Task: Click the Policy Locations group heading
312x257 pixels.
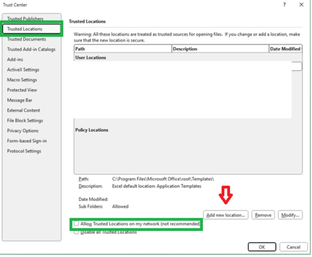Action: [x=92, y=130]
